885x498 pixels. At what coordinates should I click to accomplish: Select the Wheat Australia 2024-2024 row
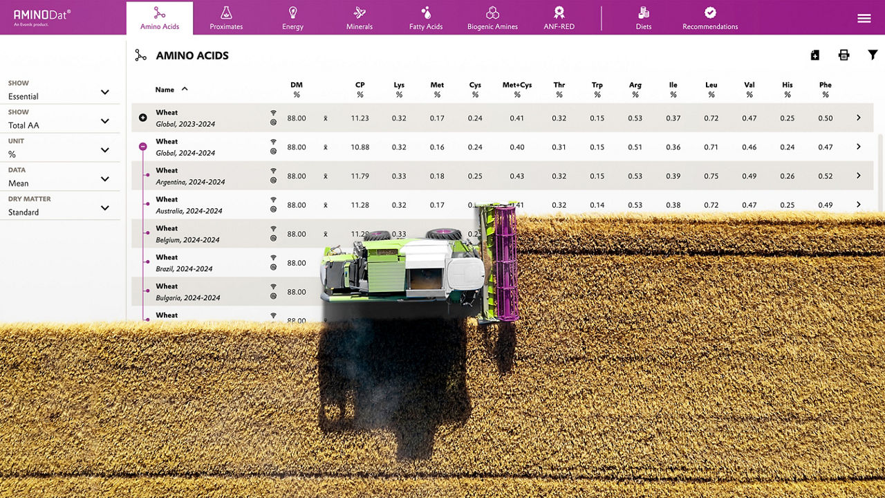pos(189,205)
